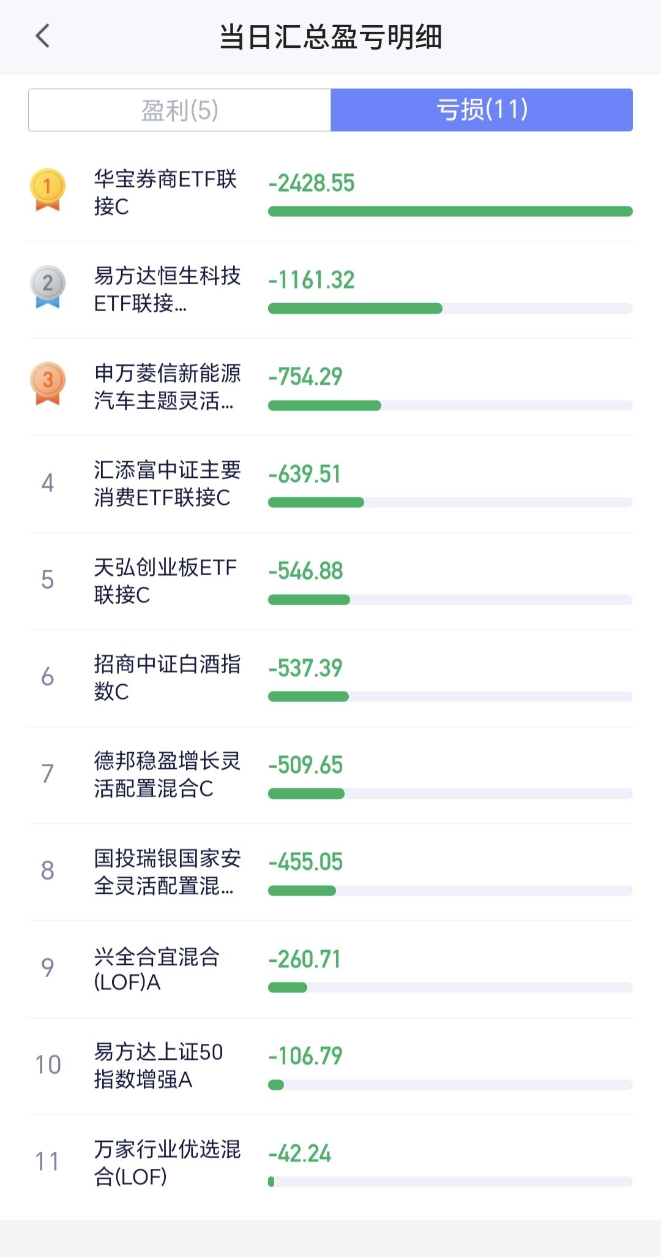Select the 亏损(11) tab
This screenshot has height=1257, width=661.
pos(482,110)
